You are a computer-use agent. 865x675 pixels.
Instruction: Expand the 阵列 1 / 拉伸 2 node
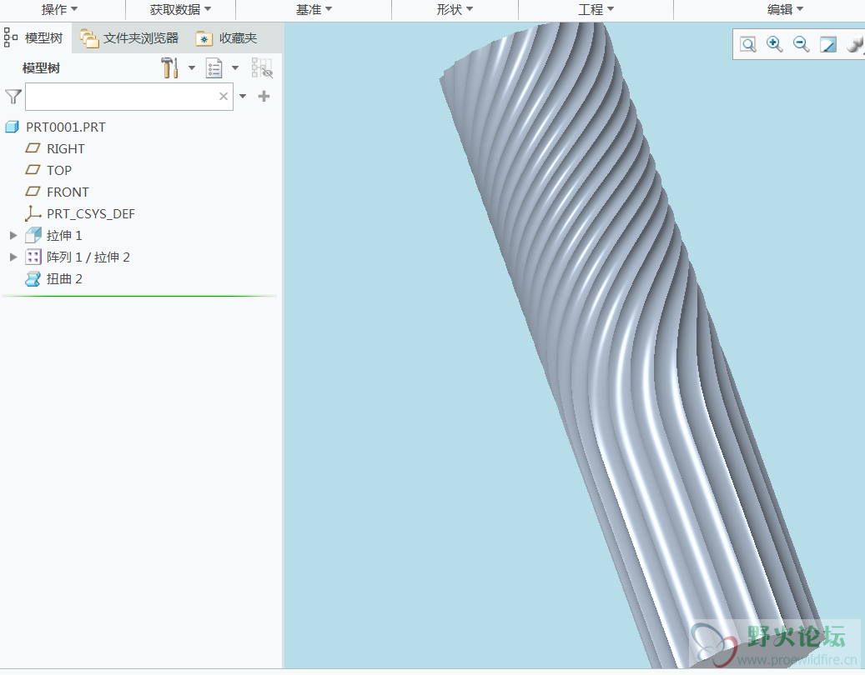[13, 257]
